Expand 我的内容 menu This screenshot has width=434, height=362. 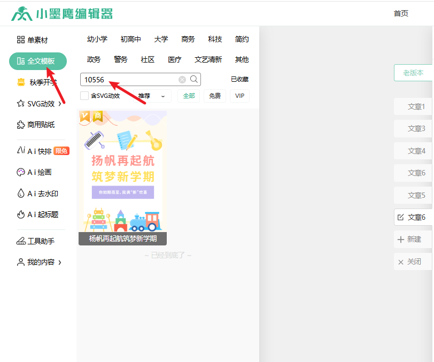pyautogui.click(x=59, y=263)
